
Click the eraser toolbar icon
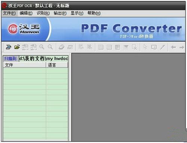(61, 47)
